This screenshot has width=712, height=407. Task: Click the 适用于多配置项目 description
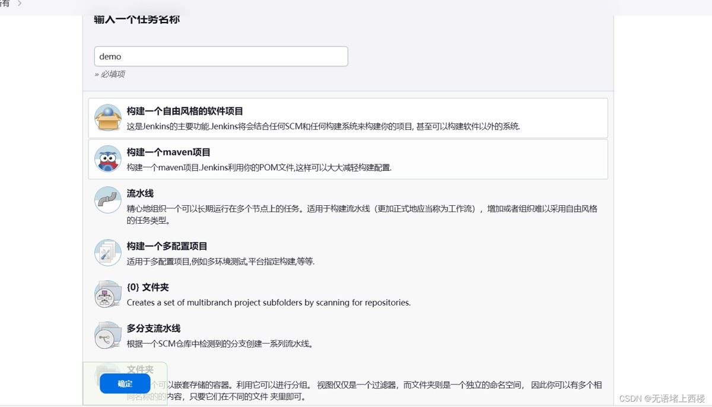coord(221,262)
